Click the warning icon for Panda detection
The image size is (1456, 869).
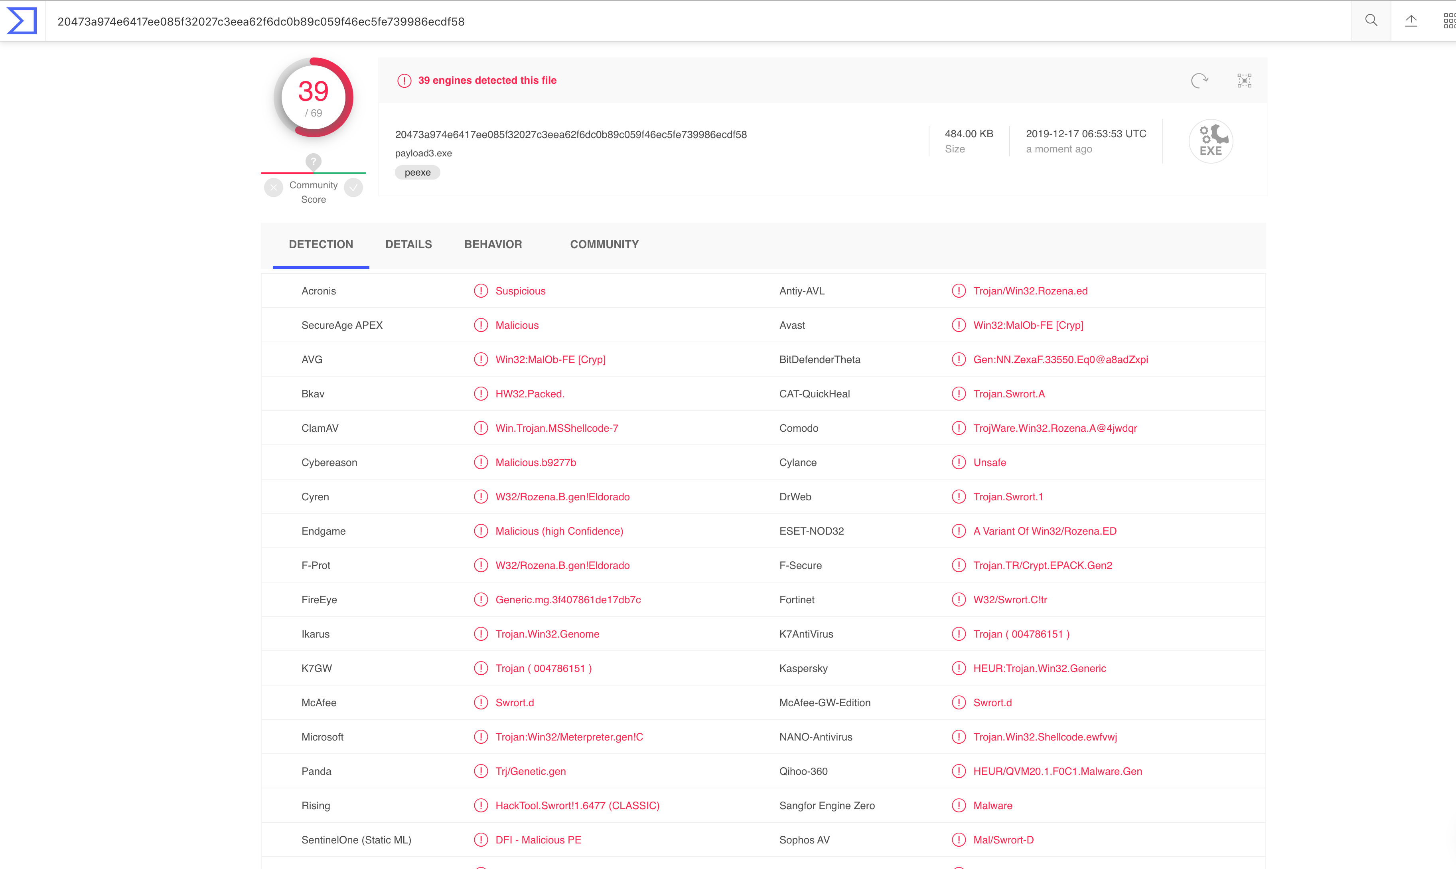click(481, 771)
